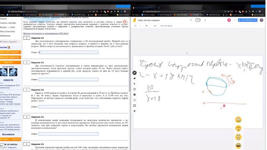Open Сказать спасибо sidebar link

8,23
